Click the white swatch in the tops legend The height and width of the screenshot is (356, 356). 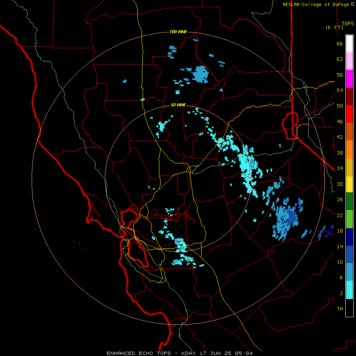point(349,44)
